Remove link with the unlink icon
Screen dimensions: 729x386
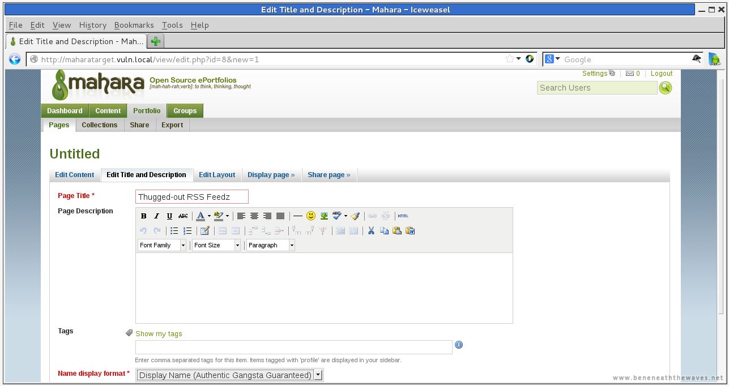[x=386, y=216]
